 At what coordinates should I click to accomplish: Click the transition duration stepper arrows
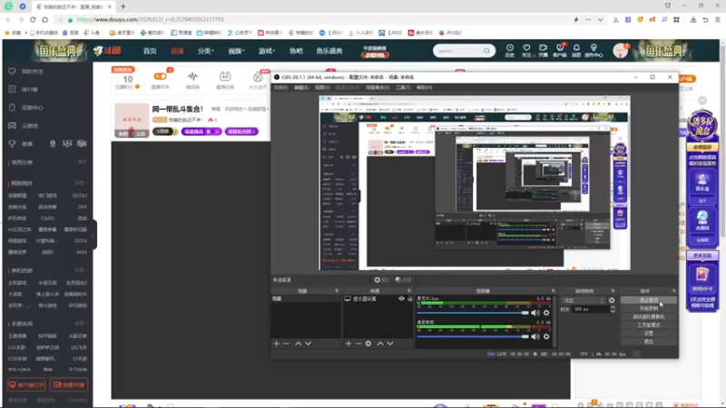(x=613, y=309)
